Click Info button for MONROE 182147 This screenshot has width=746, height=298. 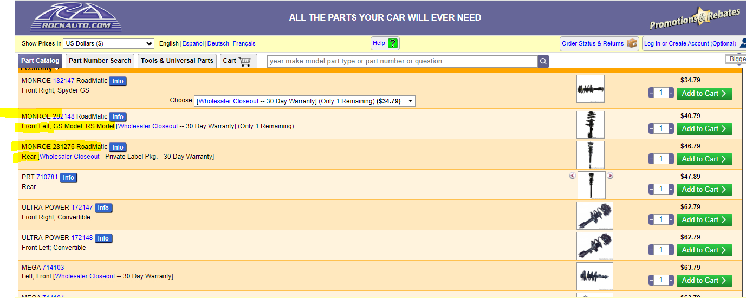pos(118,81)
